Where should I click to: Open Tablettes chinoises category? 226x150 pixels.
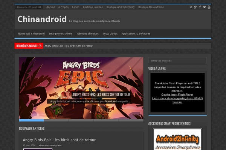coord(87,34)
